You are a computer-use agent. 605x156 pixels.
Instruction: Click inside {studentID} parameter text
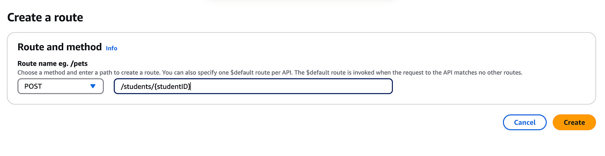coord(172,86)
